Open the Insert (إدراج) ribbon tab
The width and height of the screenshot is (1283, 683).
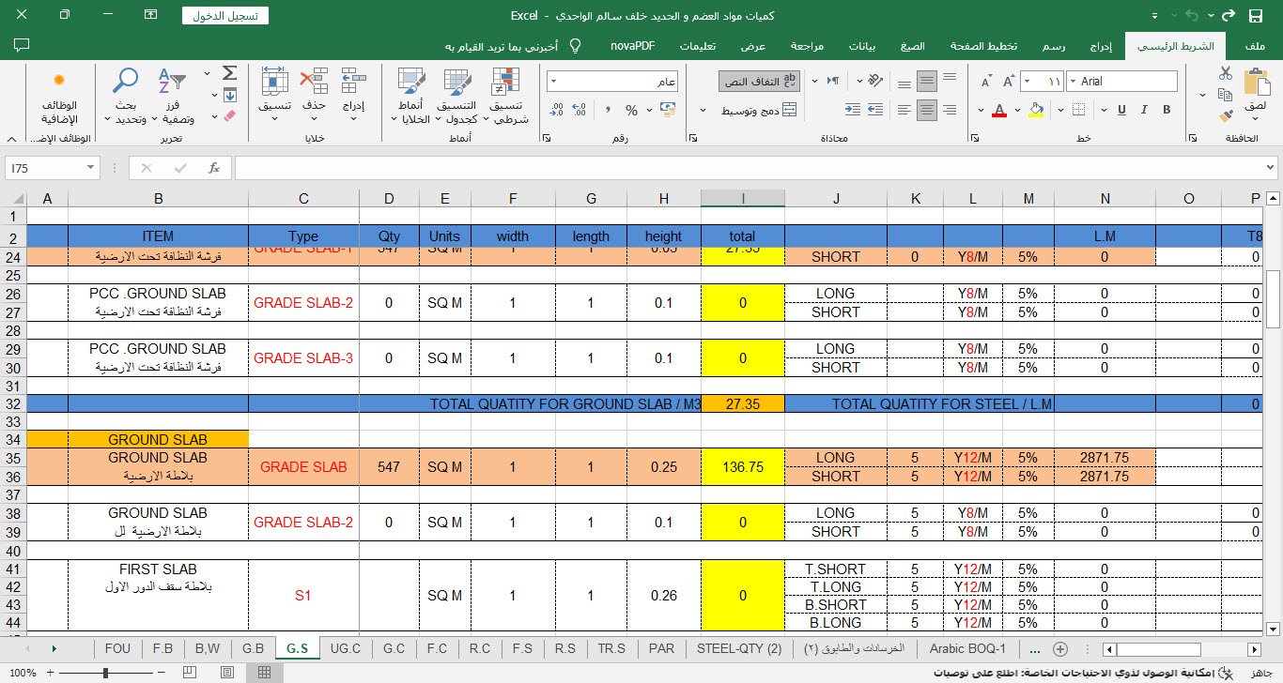point(1101,45)
